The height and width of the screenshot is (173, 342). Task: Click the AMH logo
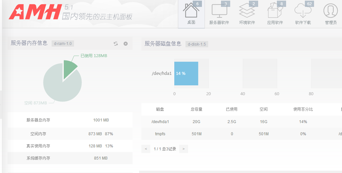click(35, 12)
